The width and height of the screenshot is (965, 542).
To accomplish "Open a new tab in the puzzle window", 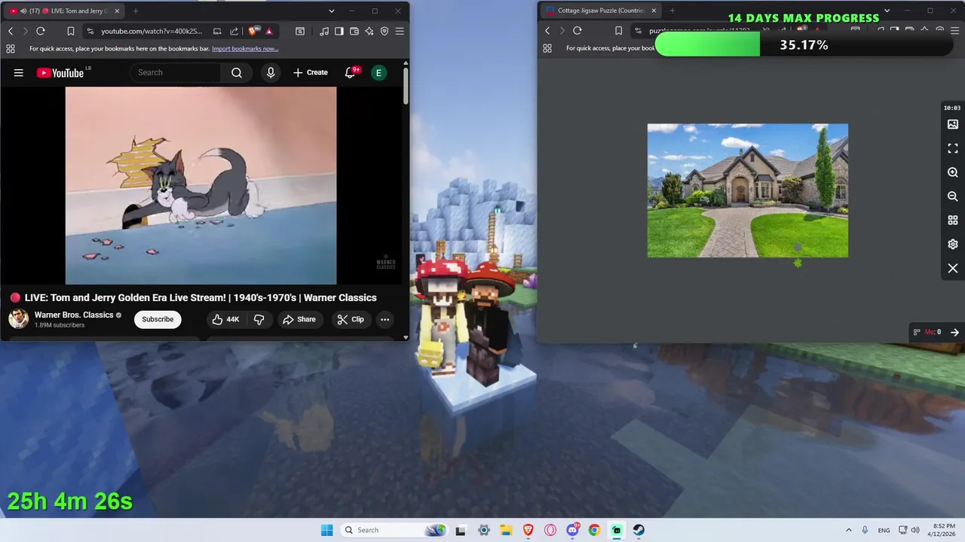I will [x=672, y=11].
